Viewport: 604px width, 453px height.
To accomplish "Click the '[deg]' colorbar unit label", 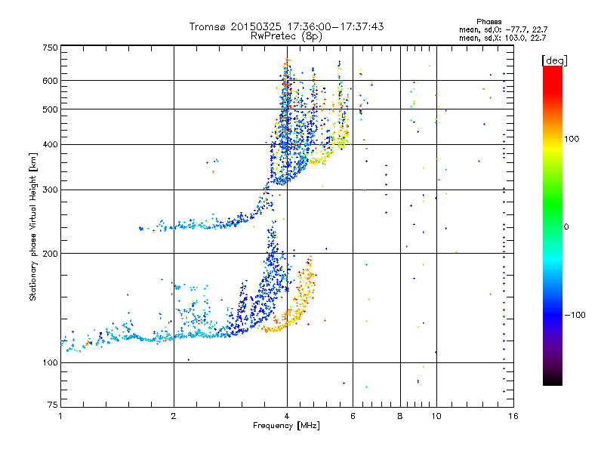I will point(554,60).
